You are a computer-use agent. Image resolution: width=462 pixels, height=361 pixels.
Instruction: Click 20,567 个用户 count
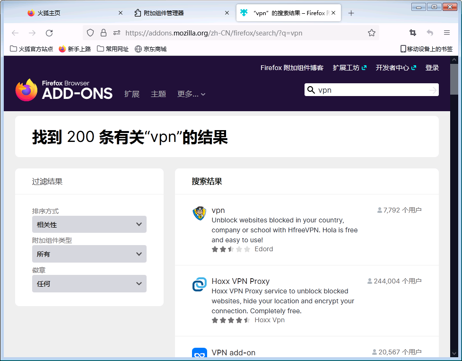coord(397,352)
